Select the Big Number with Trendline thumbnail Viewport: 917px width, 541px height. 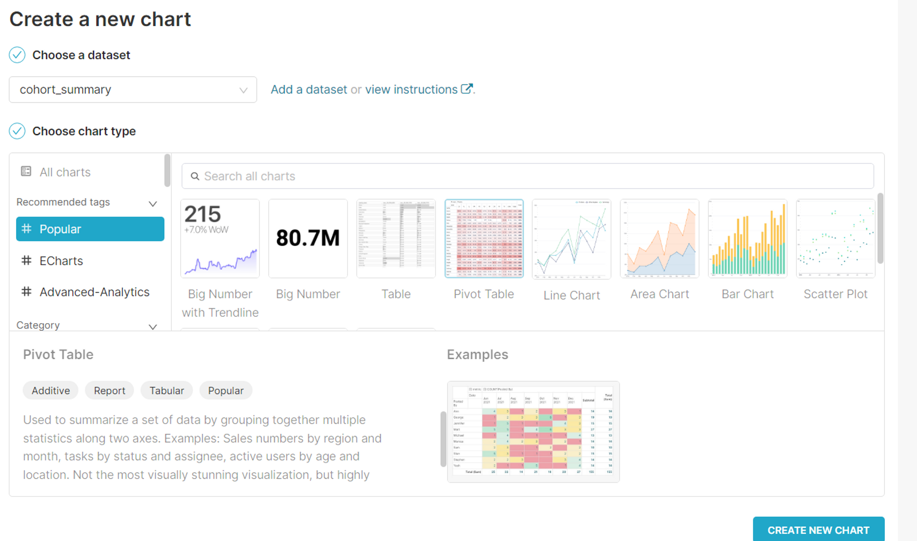point(220,238)
